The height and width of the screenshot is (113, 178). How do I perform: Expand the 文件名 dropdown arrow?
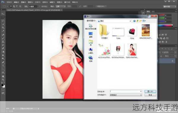tap(141, 91)
